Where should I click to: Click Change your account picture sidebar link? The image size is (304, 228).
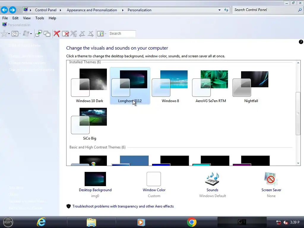31,69
